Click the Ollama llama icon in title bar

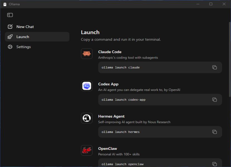pyautogui.click(x=5, y=4)
